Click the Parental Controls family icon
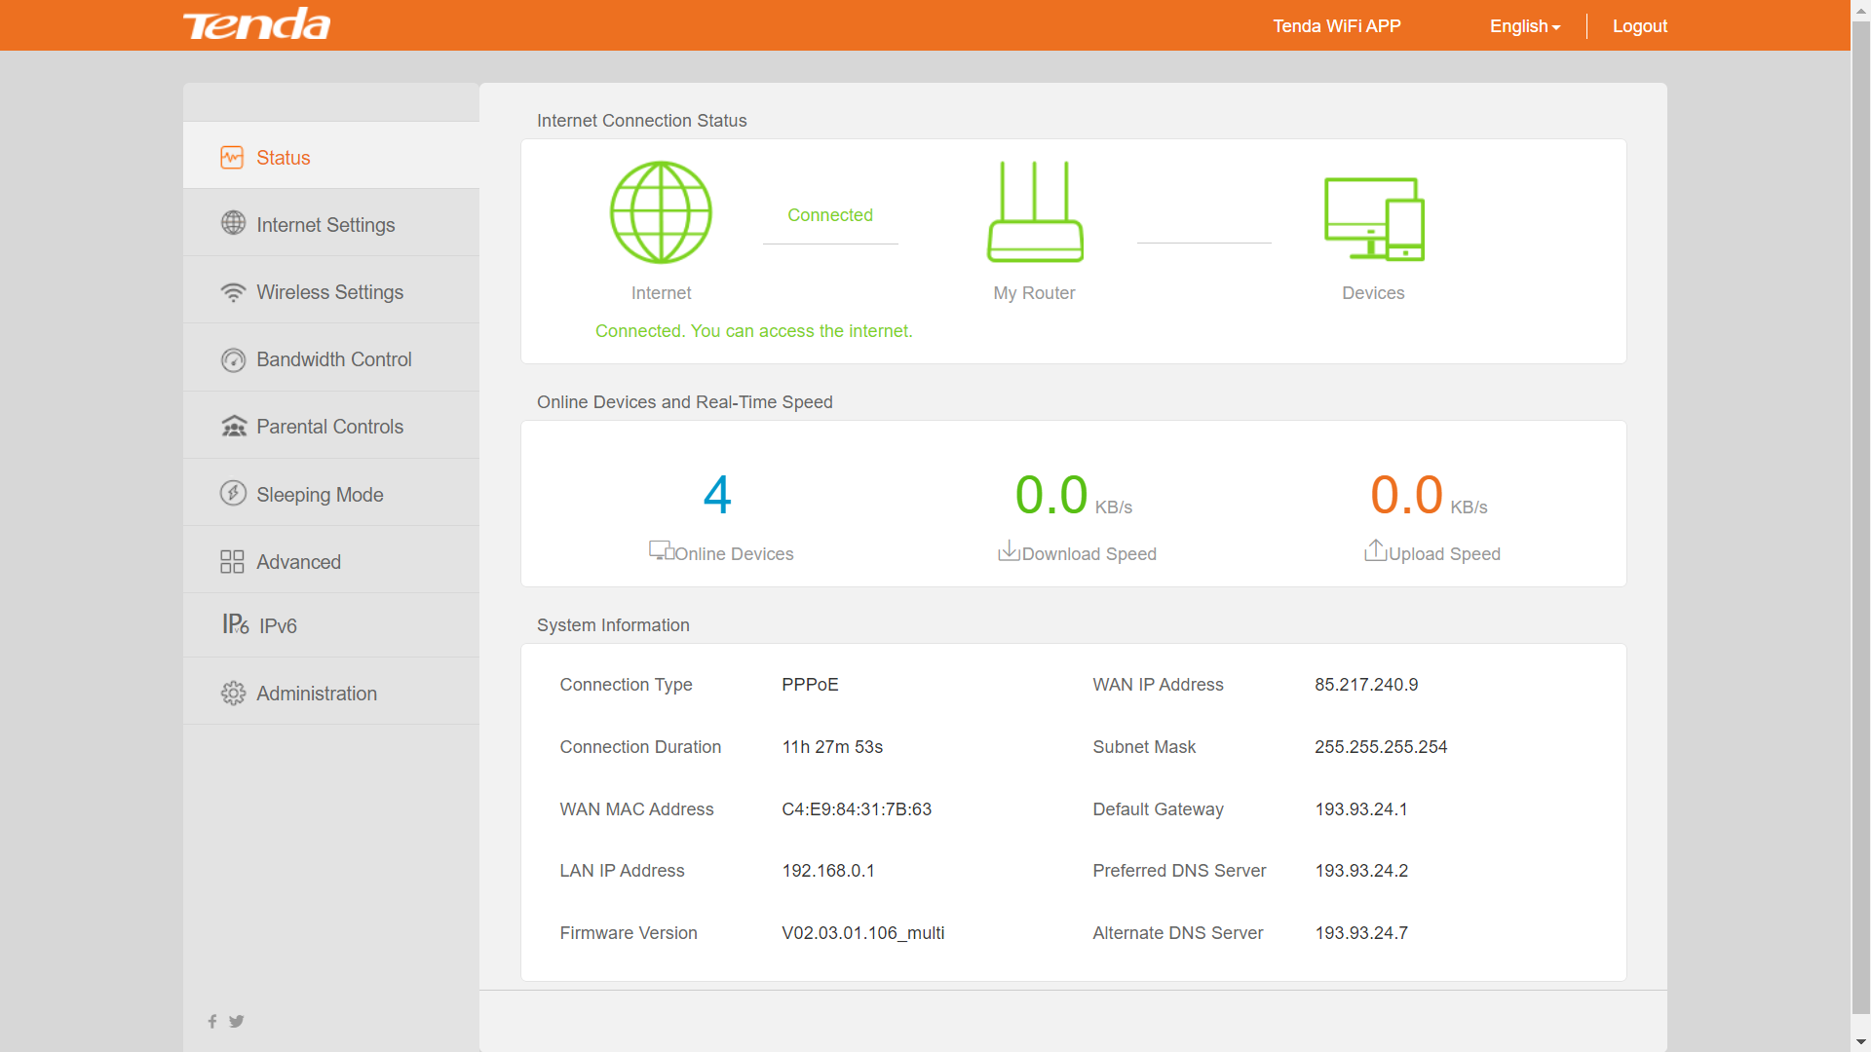This screenshot has height=1052, width=1871. click(x=234, y=427)
